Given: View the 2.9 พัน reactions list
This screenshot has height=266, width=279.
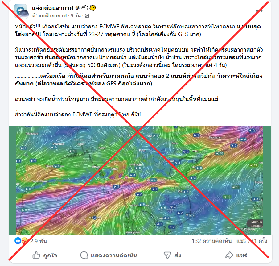Looking at the screenshot, I should (39, 241).
